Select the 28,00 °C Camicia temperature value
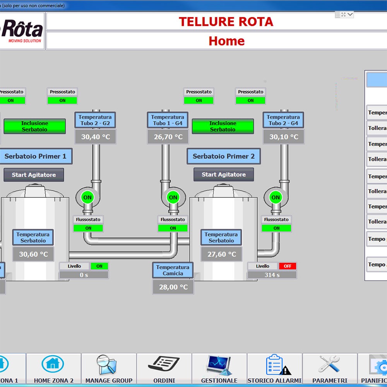This screenshot has height=387, width=387. pos(173,287)
